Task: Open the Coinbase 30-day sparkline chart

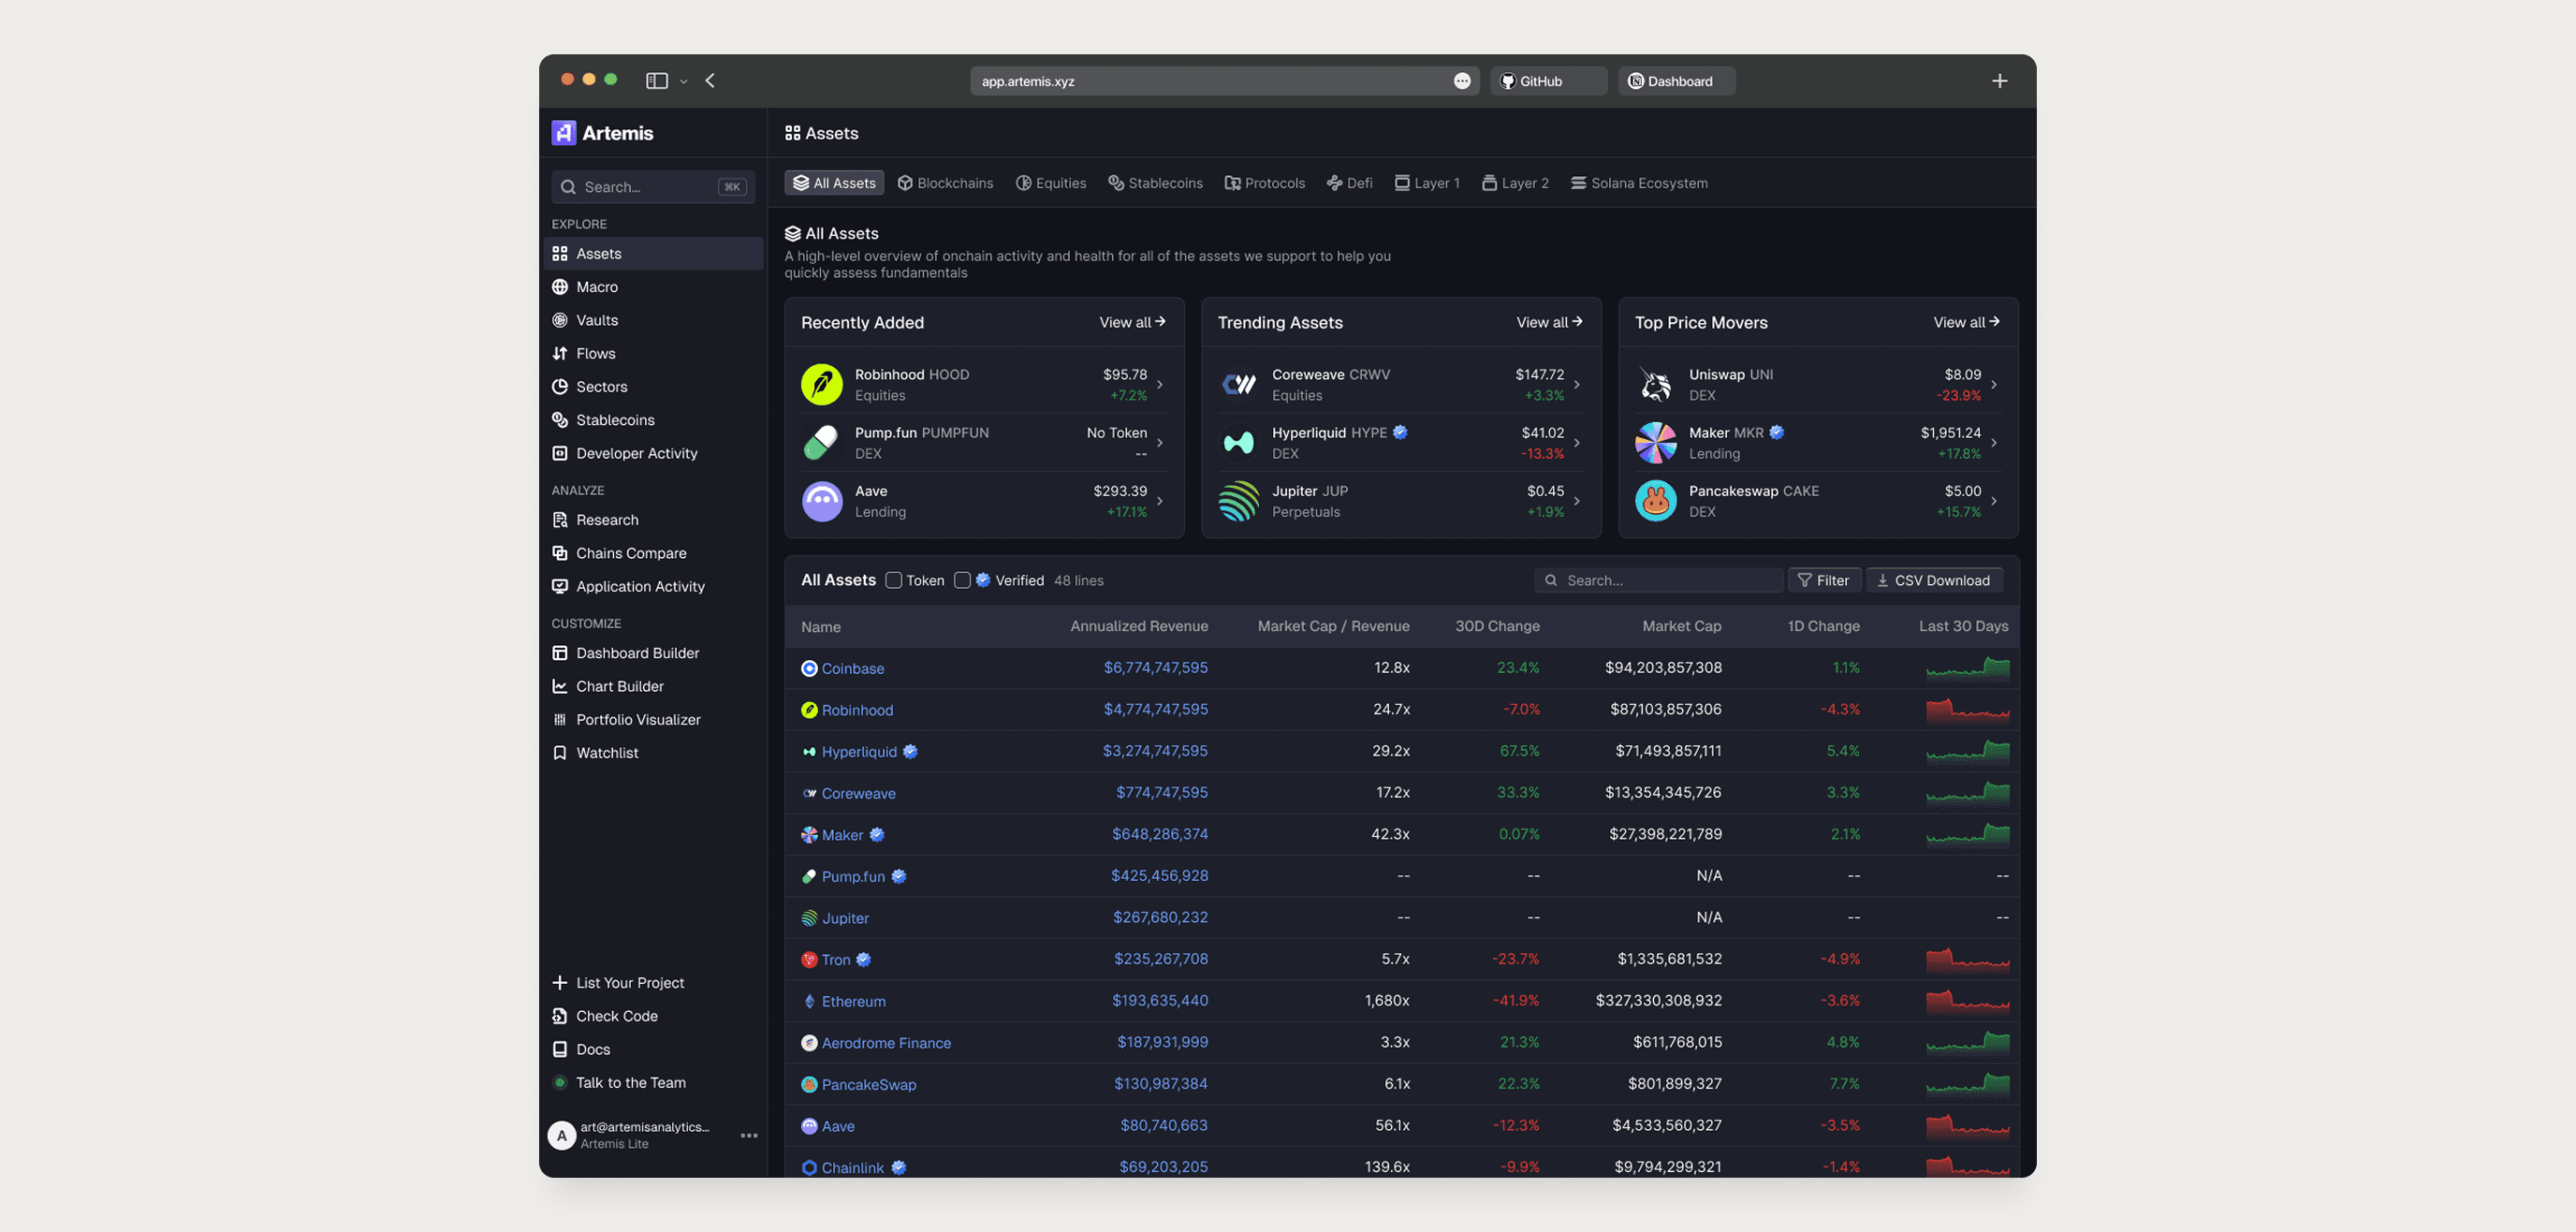Action: 1966,668
